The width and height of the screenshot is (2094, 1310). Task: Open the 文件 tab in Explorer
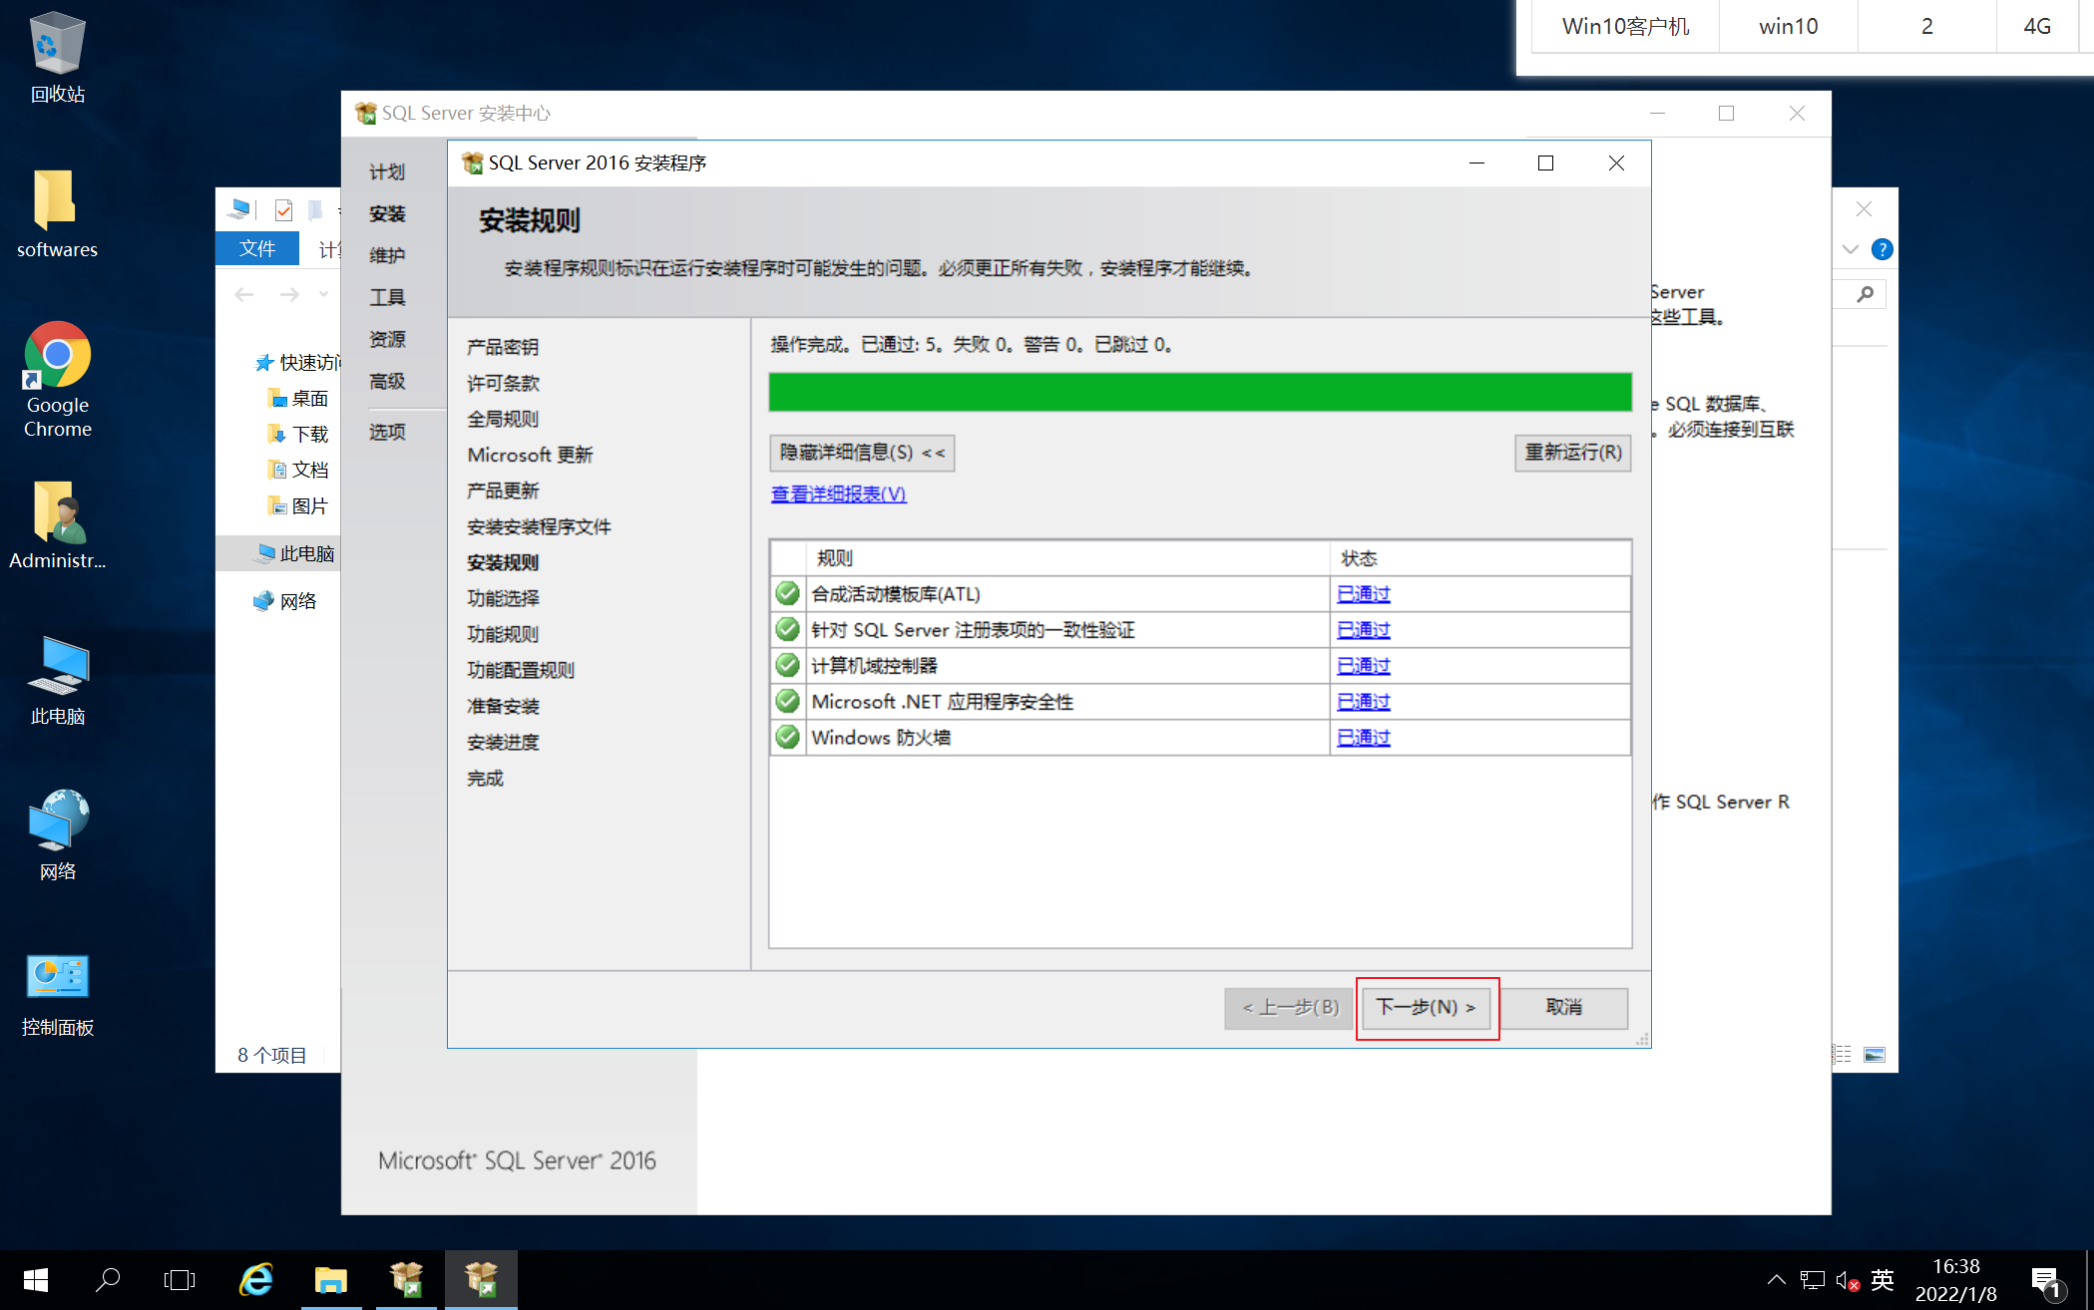(257, 248)
